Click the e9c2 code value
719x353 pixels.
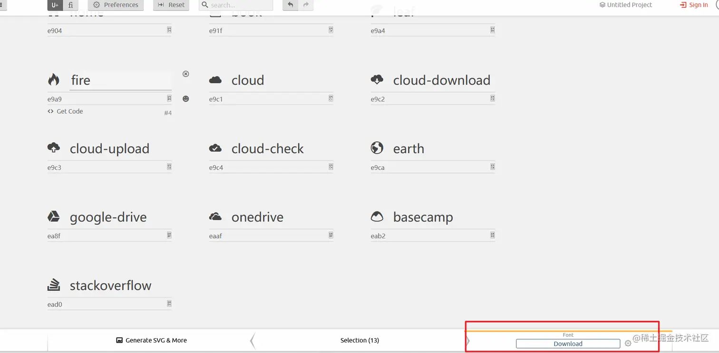(x=378, y=99)
